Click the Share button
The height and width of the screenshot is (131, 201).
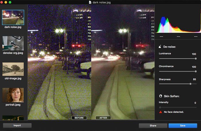click(153, 126)
